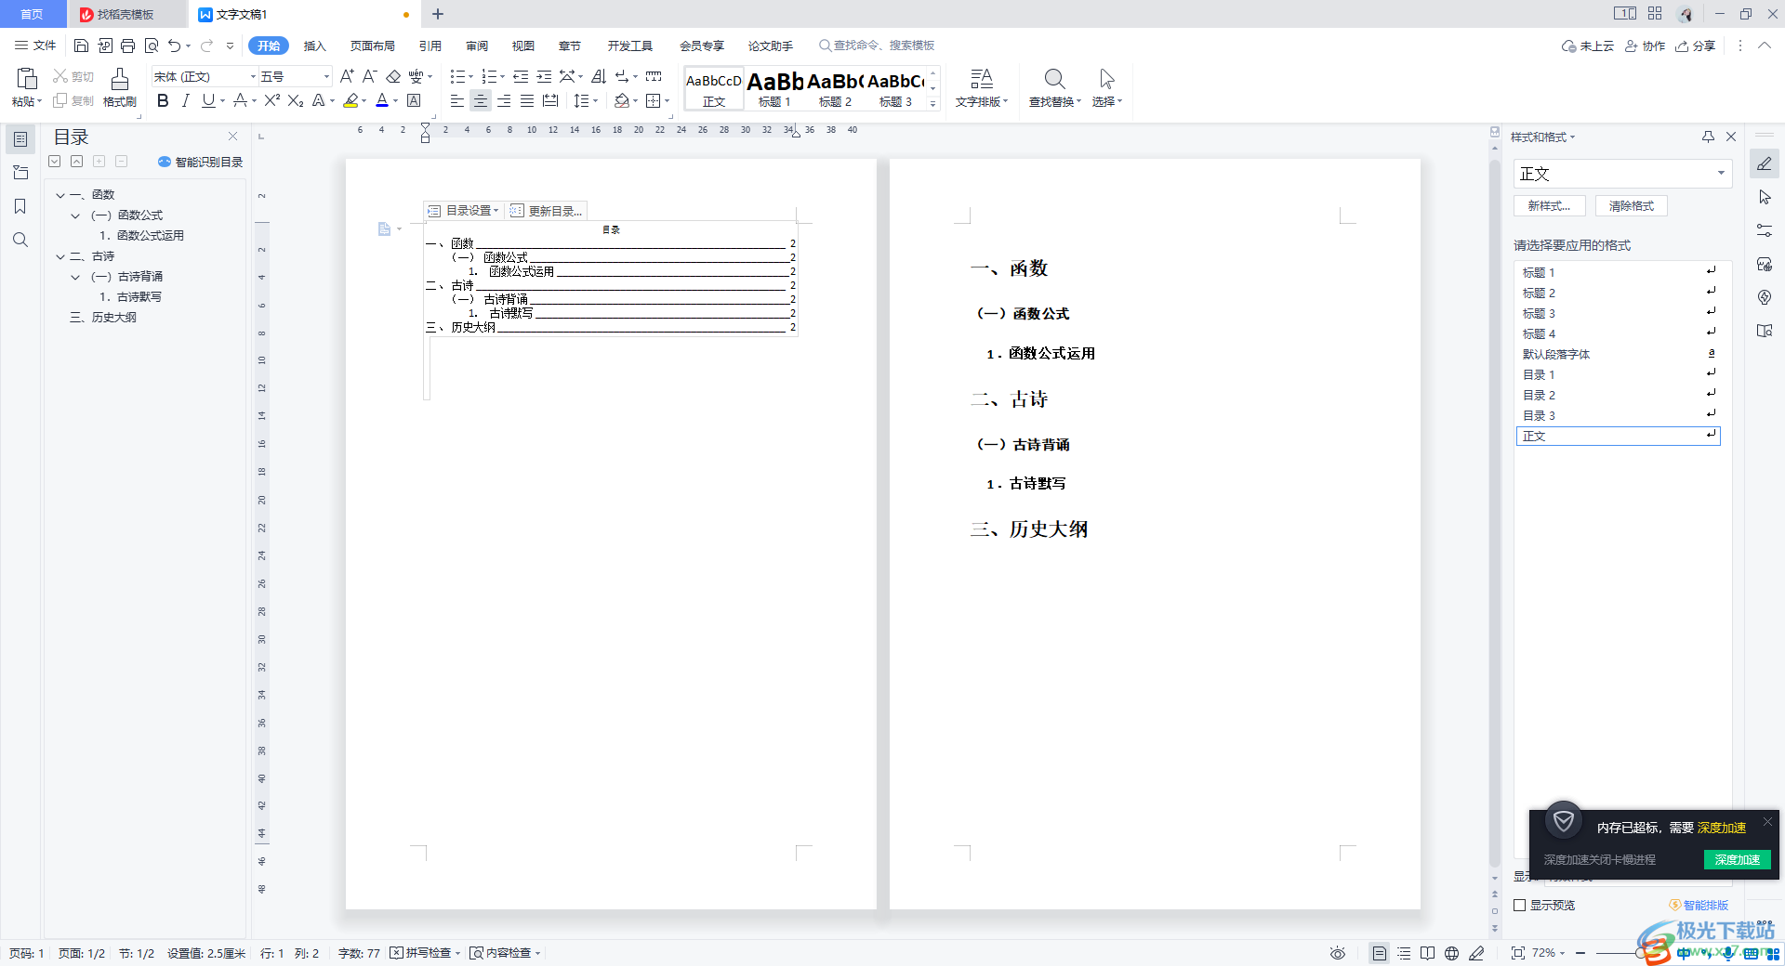Collapse the (一) 古诗背诵 outline node
Screen dimensions: 1785x966
[x=75, y=277]
